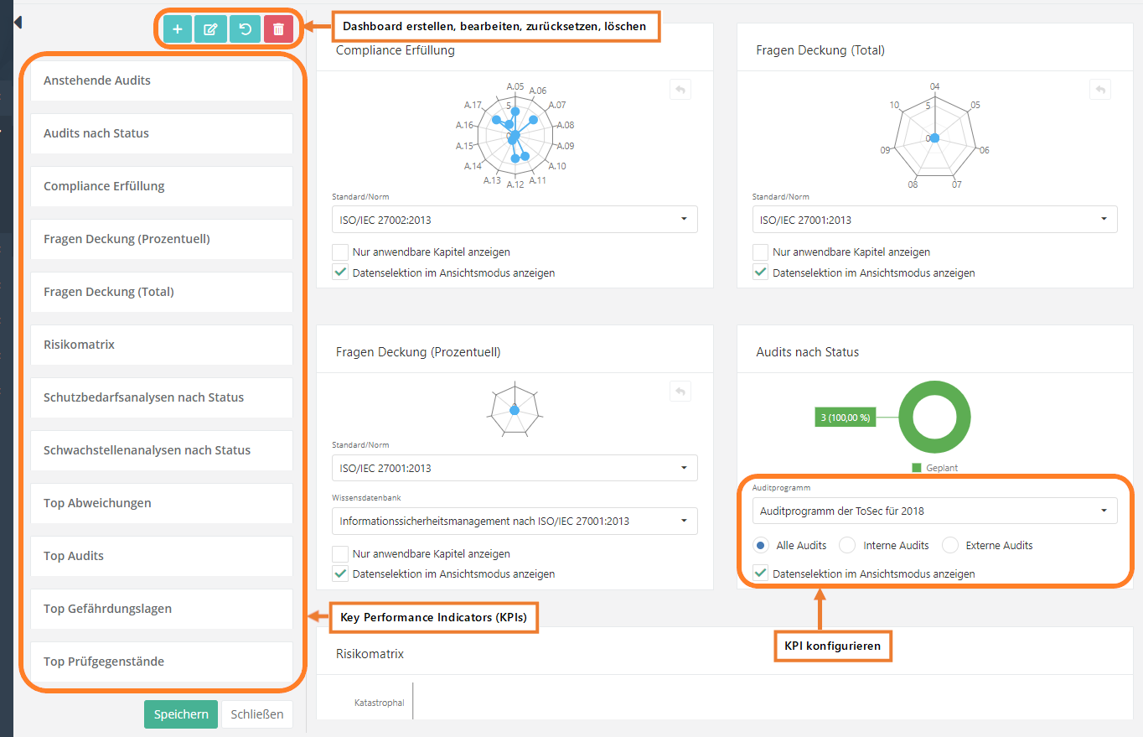Select 'Risikomatrix' in the KPI list
The image size is (1143, 737).
coord(162,345)
